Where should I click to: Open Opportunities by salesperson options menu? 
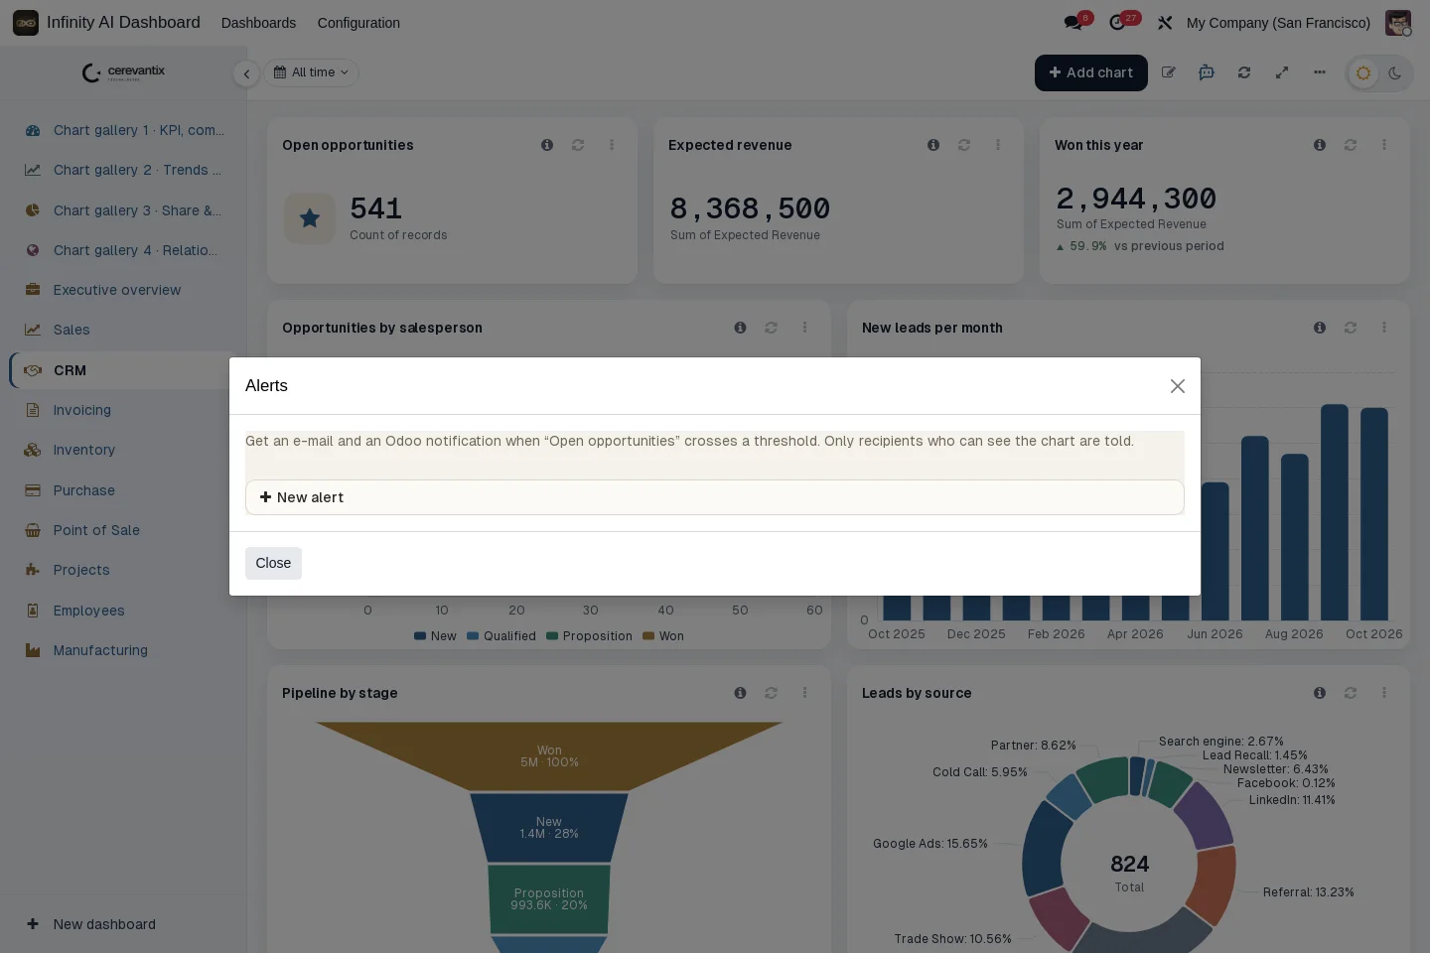click(804, 328)
